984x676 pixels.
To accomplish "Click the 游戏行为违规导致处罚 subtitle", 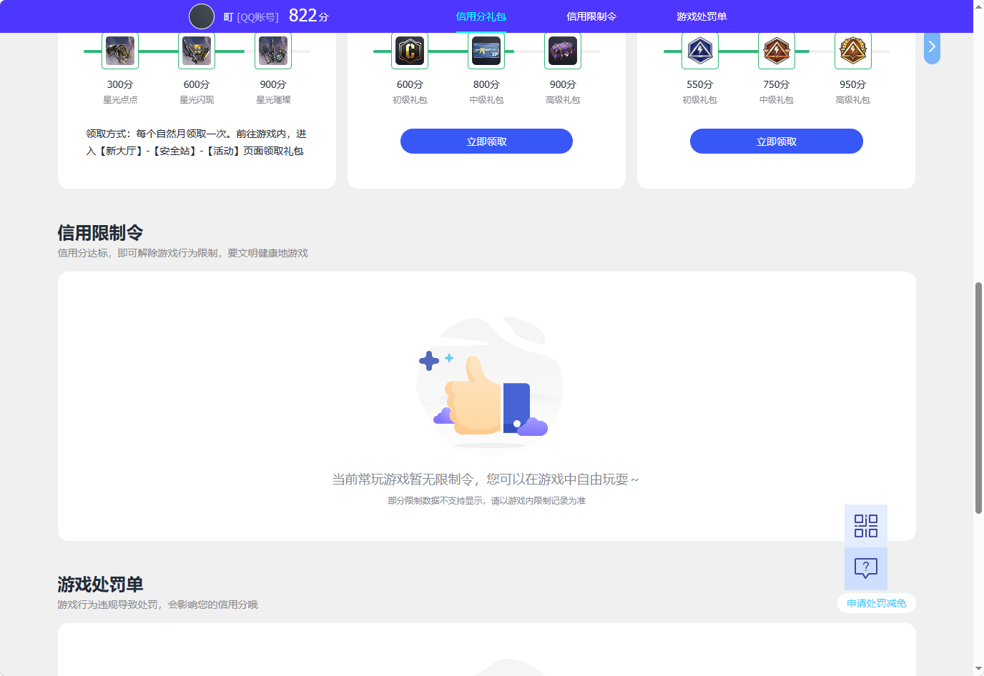I will coord(158,605).
